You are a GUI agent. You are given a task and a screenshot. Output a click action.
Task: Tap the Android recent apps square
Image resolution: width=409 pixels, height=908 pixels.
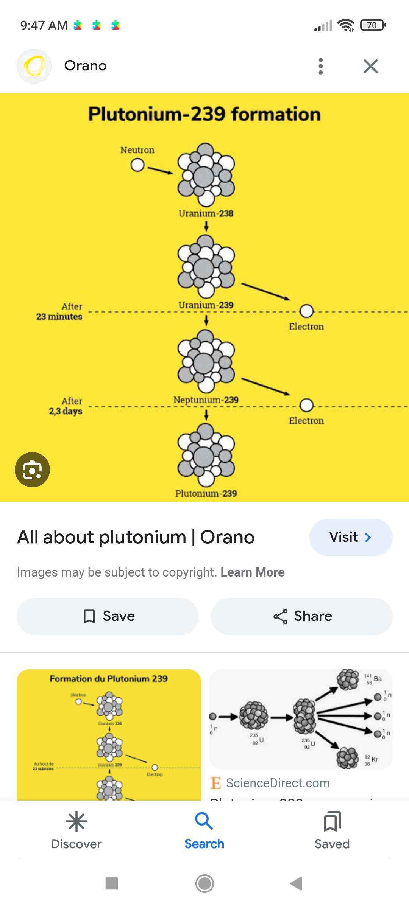point(112,883)
